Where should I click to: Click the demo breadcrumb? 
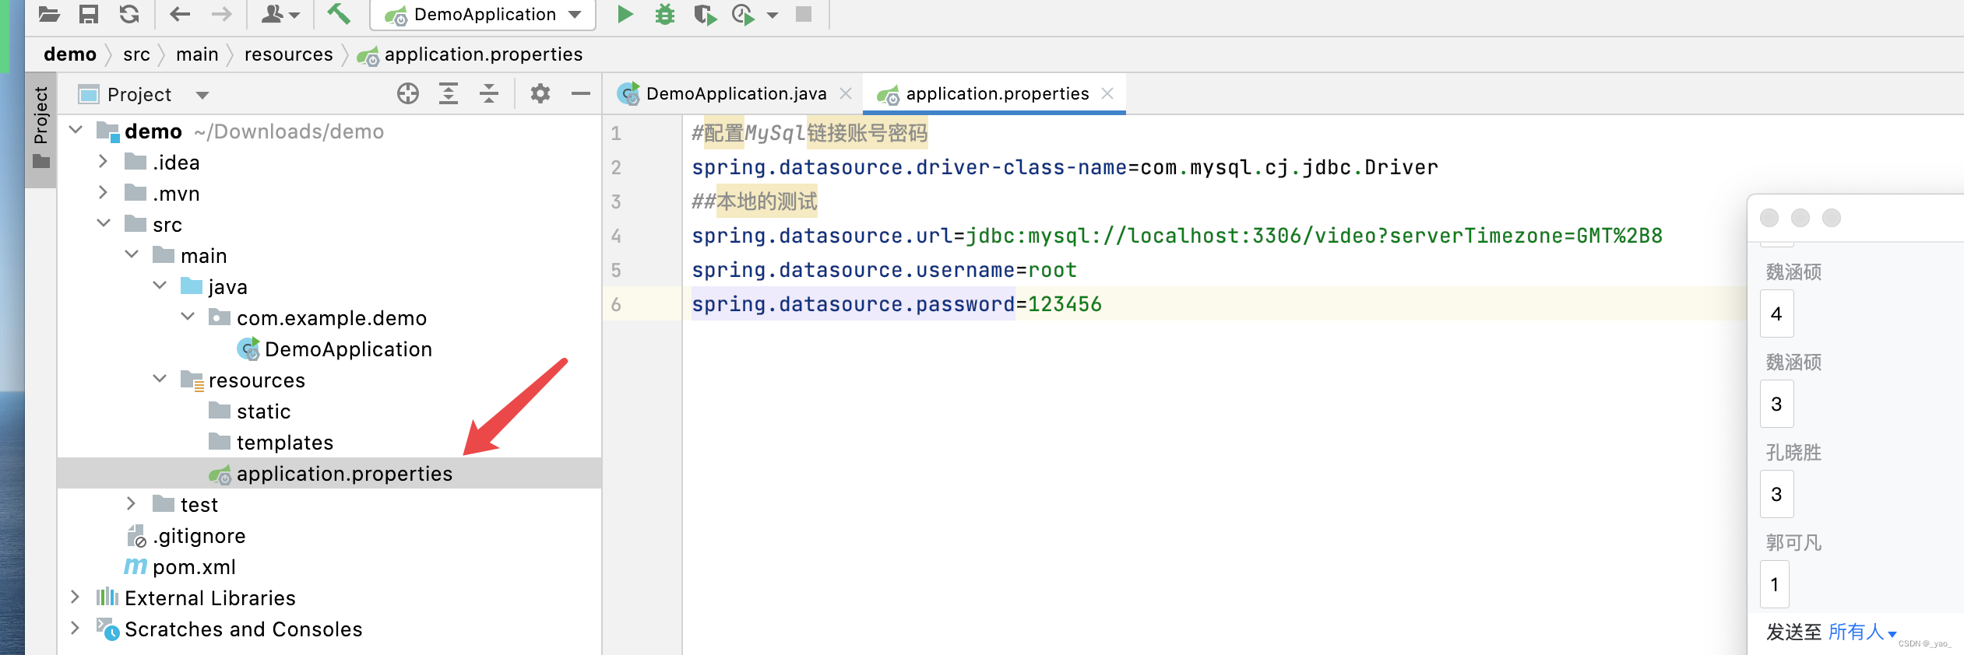[70, 54]
